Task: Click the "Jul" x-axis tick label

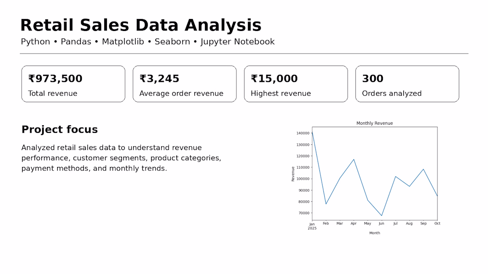Action: point(396,224)
